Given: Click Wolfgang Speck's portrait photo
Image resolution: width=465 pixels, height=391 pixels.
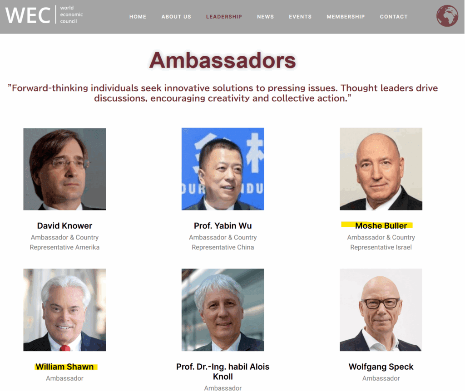Looking at the screenshot, I should click(x=381, y=310).
